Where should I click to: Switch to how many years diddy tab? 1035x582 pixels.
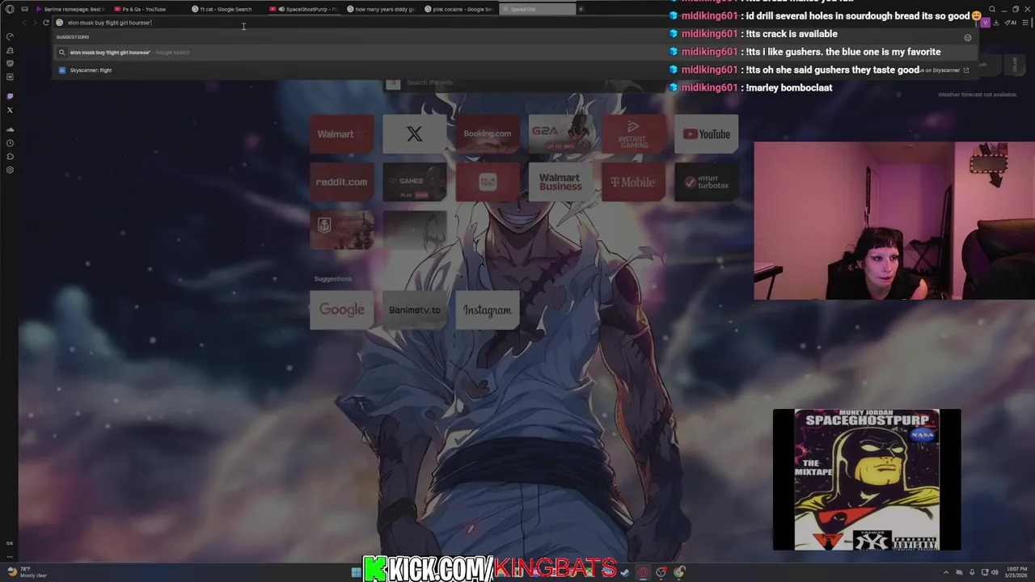[x=381, y=9]
